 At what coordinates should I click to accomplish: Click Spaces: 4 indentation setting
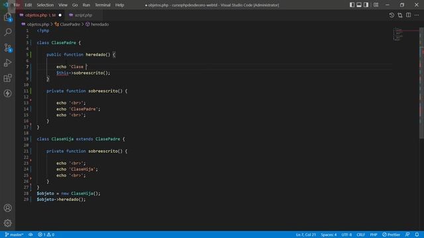pyautogui.click(x=329, y=235)
